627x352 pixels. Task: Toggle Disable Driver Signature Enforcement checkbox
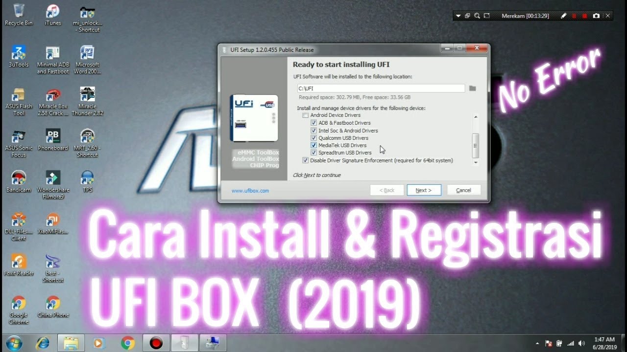tap(305, 160)
